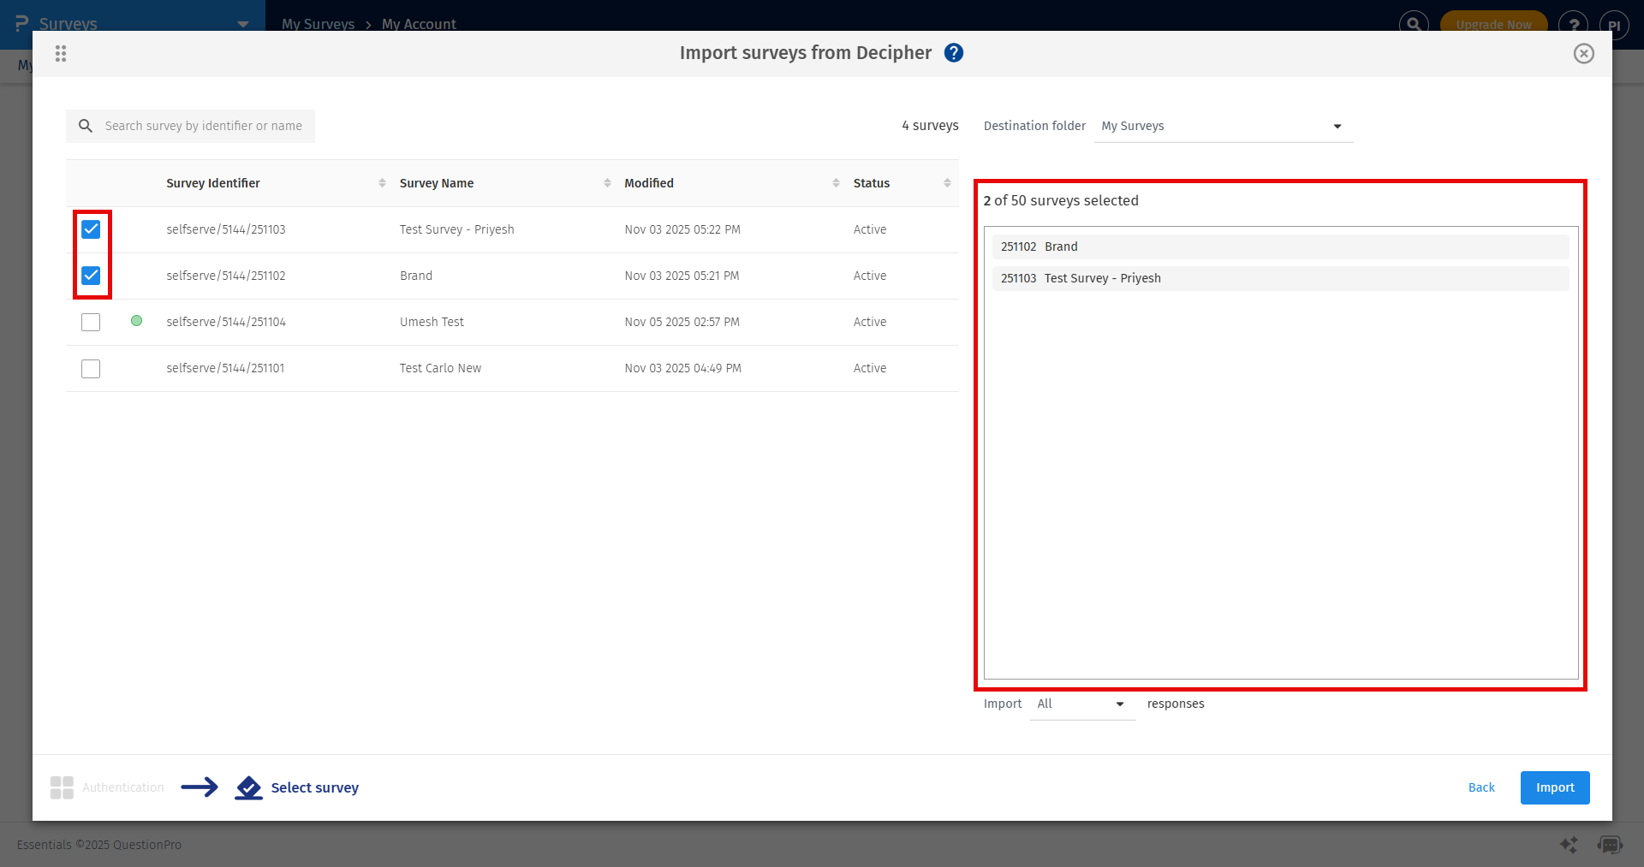Image resolution: width=1644 pixels, height=867 pixels.
Task: Sort by the Status column header
Action: tap(872, 183)
